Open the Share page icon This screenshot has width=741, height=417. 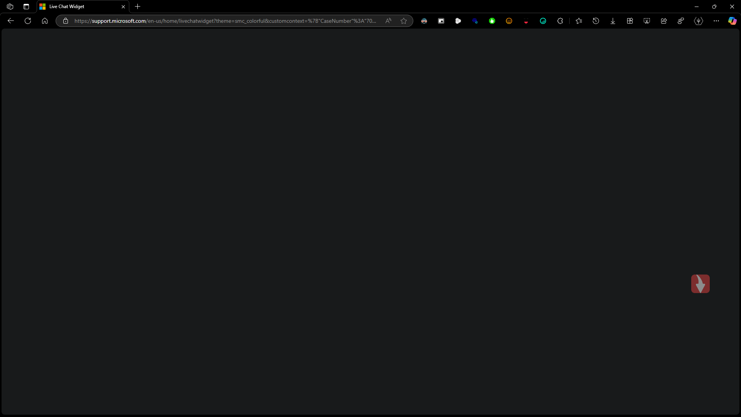(x=664, y=21)
